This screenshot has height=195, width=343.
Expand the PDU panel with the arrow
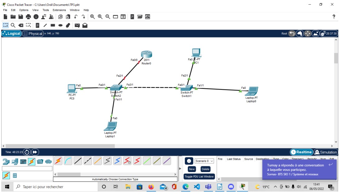pyautogui.click(x=180, y=169)
